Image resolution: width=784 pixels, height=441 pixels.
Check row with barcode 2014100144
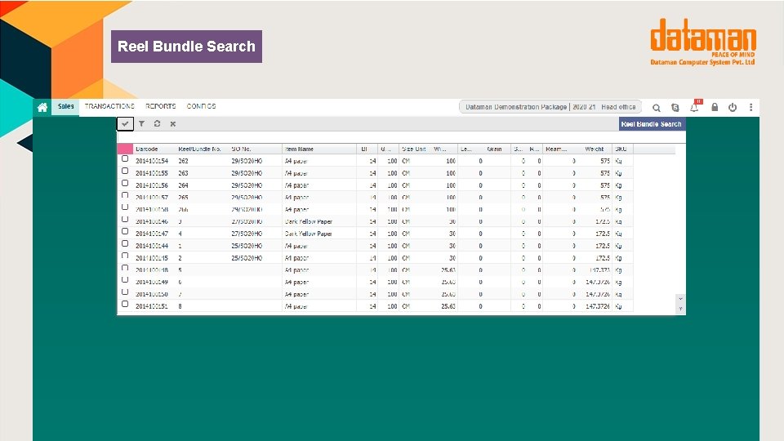click(125, 243)
